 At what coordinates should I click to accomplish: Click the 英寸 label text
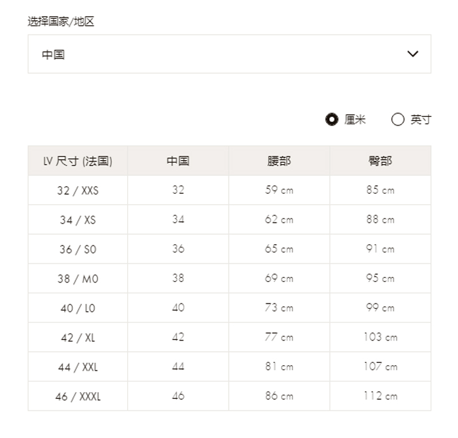(x=421, y=120)
